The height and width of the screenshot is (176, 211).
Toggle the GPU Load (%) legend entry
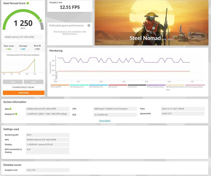point(118,86)
